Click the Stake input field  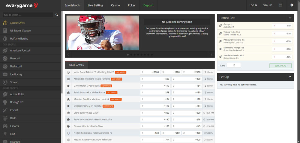(x=234, y=65)
